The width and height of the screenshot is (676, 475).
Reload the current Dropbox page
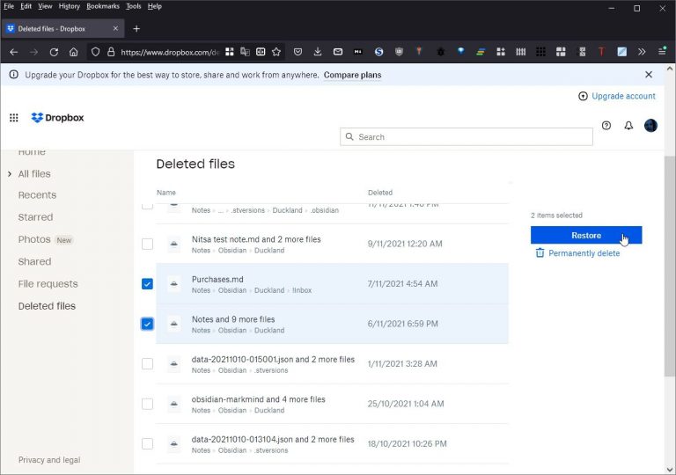coord(54,52)
